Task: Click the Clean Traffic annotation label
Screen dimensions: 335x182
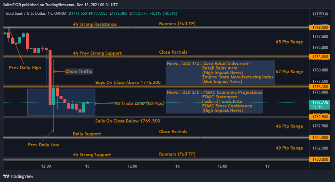Action: click(x=79, y=72)
